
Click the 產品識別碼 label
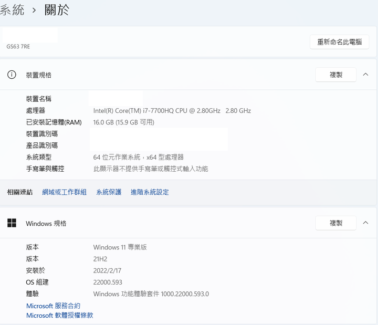[x=41, y=145]
